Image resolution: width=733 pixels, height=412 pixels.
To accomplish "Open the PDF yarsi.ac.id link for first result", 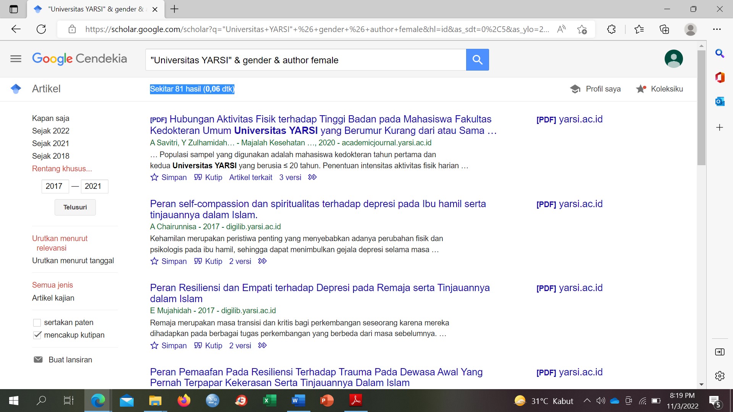I will [569, 119].
